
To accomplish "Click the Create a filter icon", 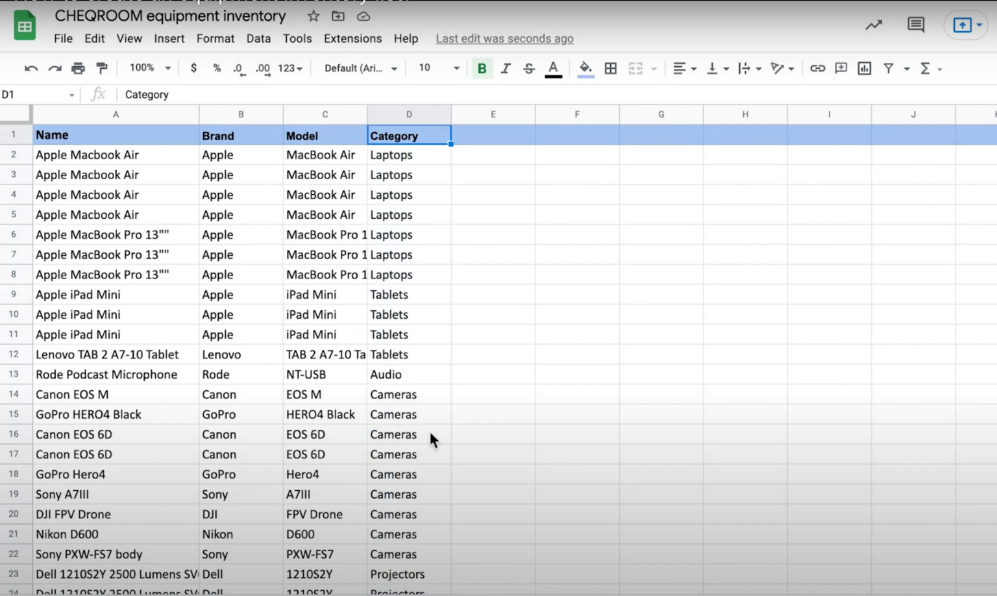I will point(889,68).
